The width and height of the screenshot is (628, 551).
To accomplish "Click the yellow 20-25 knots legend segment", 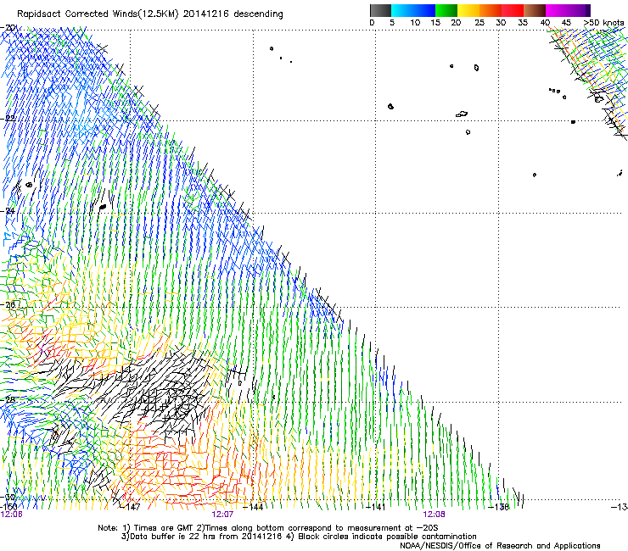I will coord(468,10).
